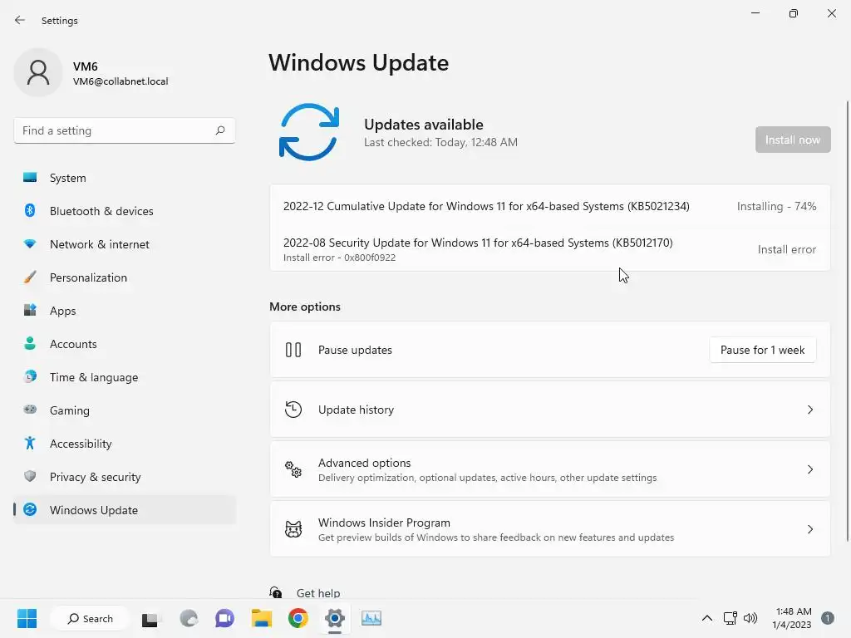The height and width of the screenshot is (638, 851).
Task: Launch Google Chrome from taskbar
Action: tap(298, 618)
